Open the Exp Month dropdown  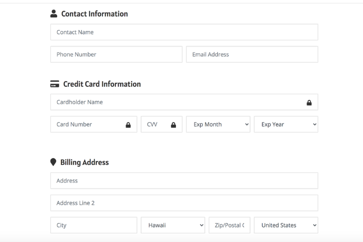[x=218, y=125]
